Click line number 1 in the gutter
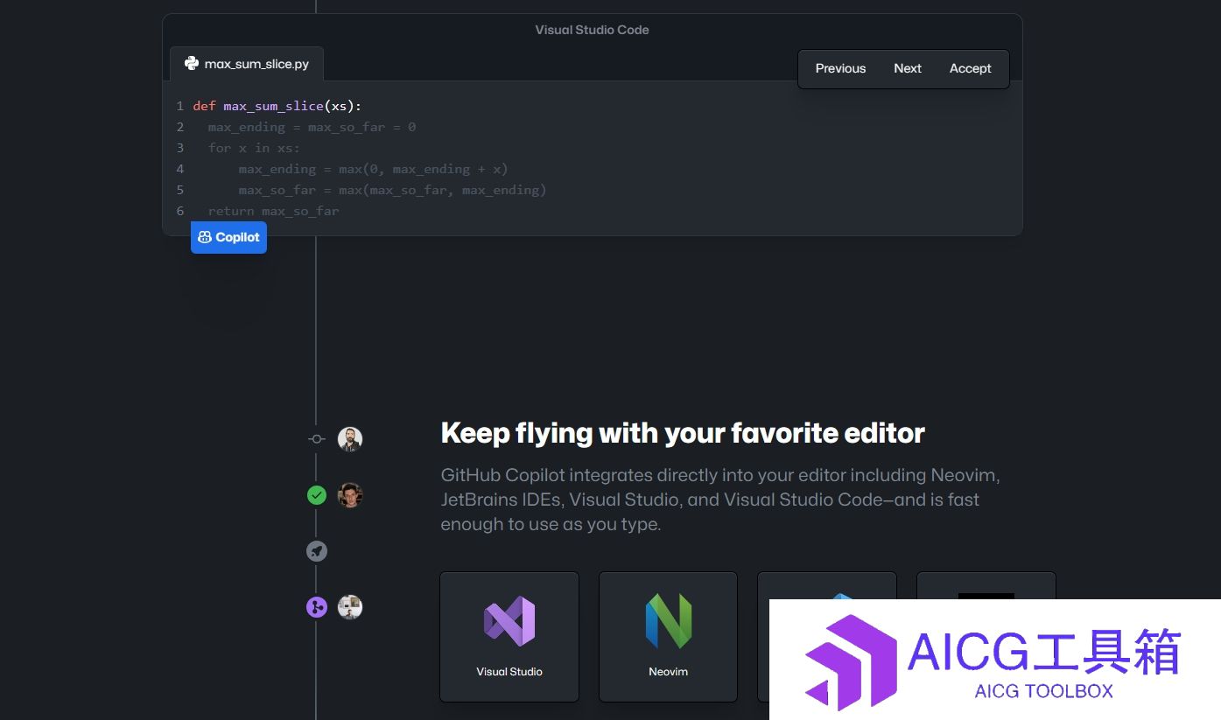This screenshot has width=1221, height=720. pyautogui.click(x=180, y=106)
